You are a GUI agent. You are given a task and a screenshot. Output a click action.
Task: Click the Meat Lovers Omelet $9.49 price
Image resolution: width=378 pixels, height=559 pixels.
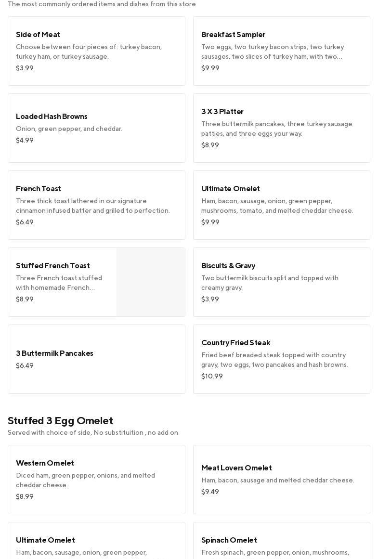pyautogui.click(x=210, y=492)
